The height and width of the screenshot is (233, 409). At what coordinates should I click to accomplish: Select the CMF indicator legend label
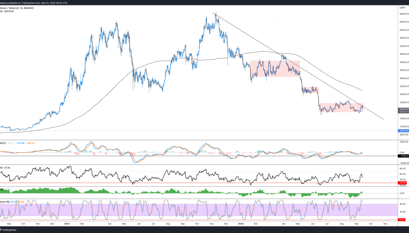click(x=2, y=189)
